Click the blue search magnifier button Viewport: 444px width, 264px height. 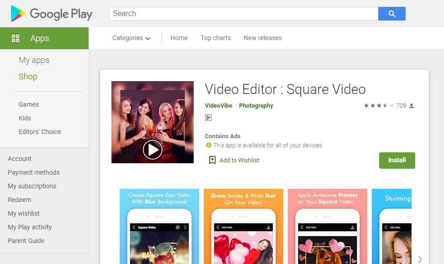(x=391, y=14)
